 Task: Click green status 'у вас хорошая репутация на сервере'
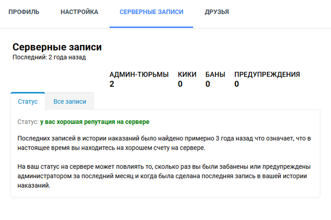point(95,122)
